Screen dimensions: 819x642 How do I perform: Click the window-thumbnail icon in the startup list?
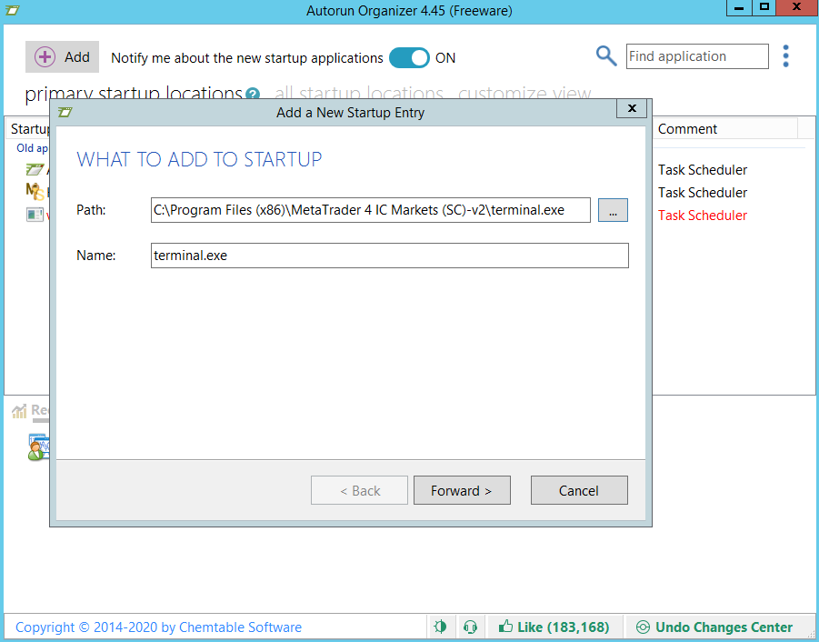[35, 215]
